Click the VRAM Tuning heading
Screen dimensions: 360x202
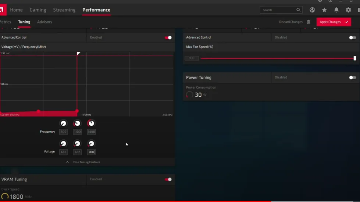point(14,179)
